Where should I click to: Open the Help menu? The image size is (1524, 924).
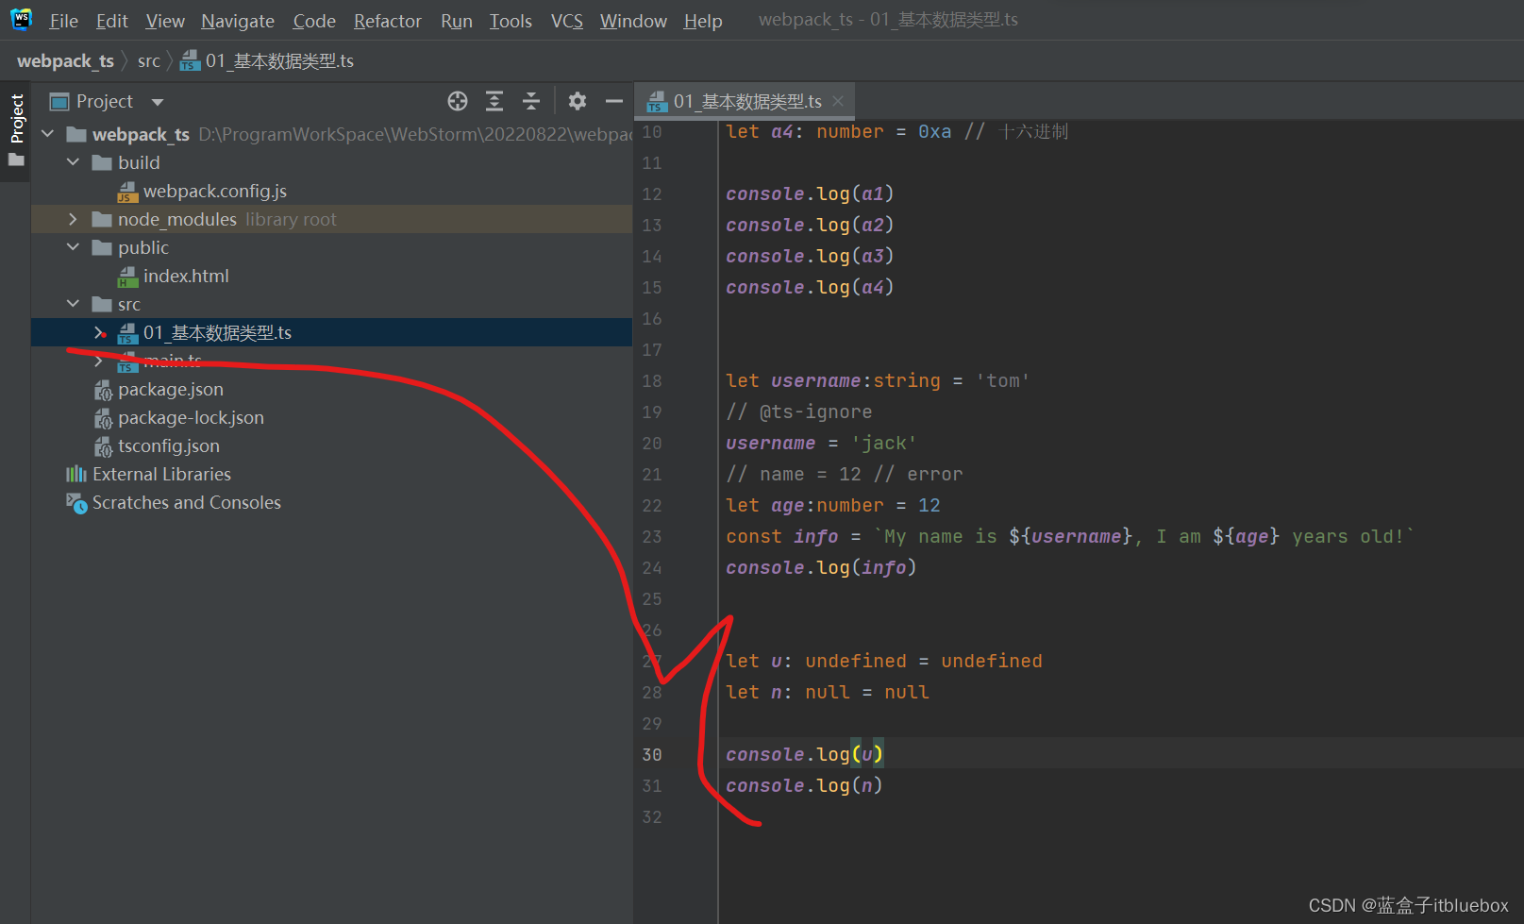point(703,21)
